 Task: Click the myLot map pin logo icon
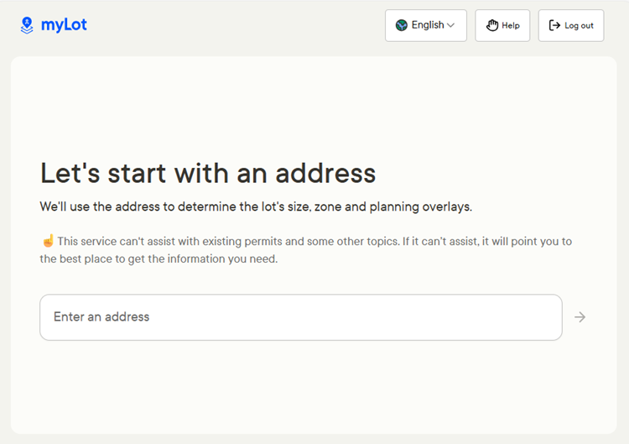[x=27, y=25]
